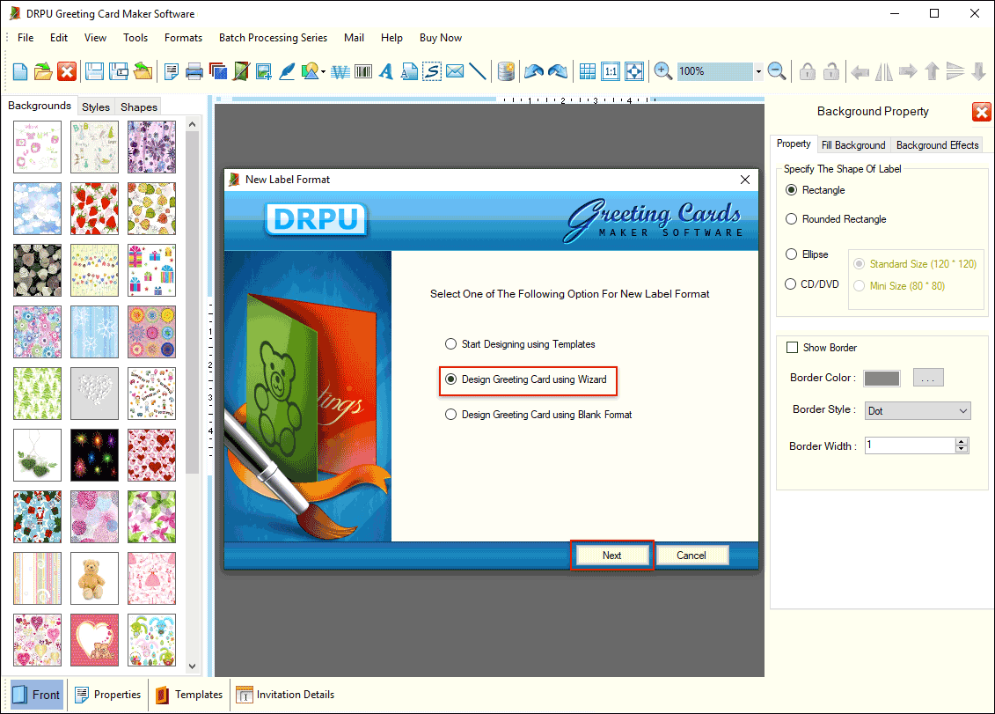Click the Save As toolbar icon
The image size is (995, 714).
point(119,71)
